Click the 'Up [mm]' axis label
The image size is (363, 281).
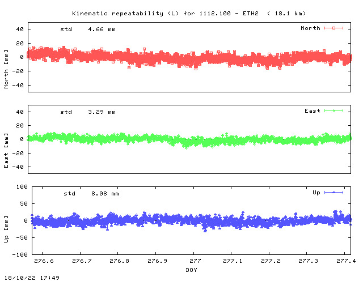click(x=6, y=229)
